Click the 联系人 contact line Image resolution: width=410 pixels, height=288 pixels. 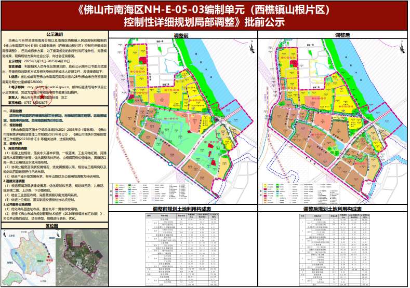(38, 98)
